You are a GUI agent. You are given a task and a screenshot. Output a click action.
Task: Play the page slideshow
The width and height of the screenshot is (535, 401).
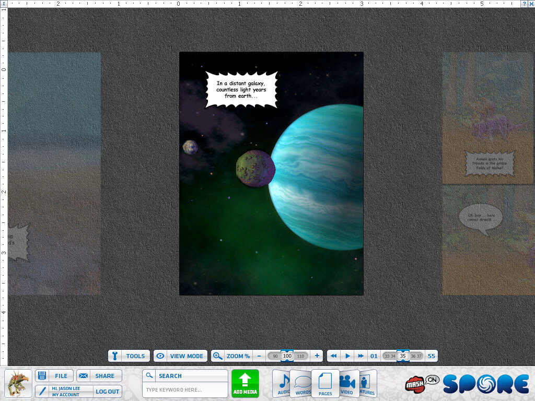point(347,356)
